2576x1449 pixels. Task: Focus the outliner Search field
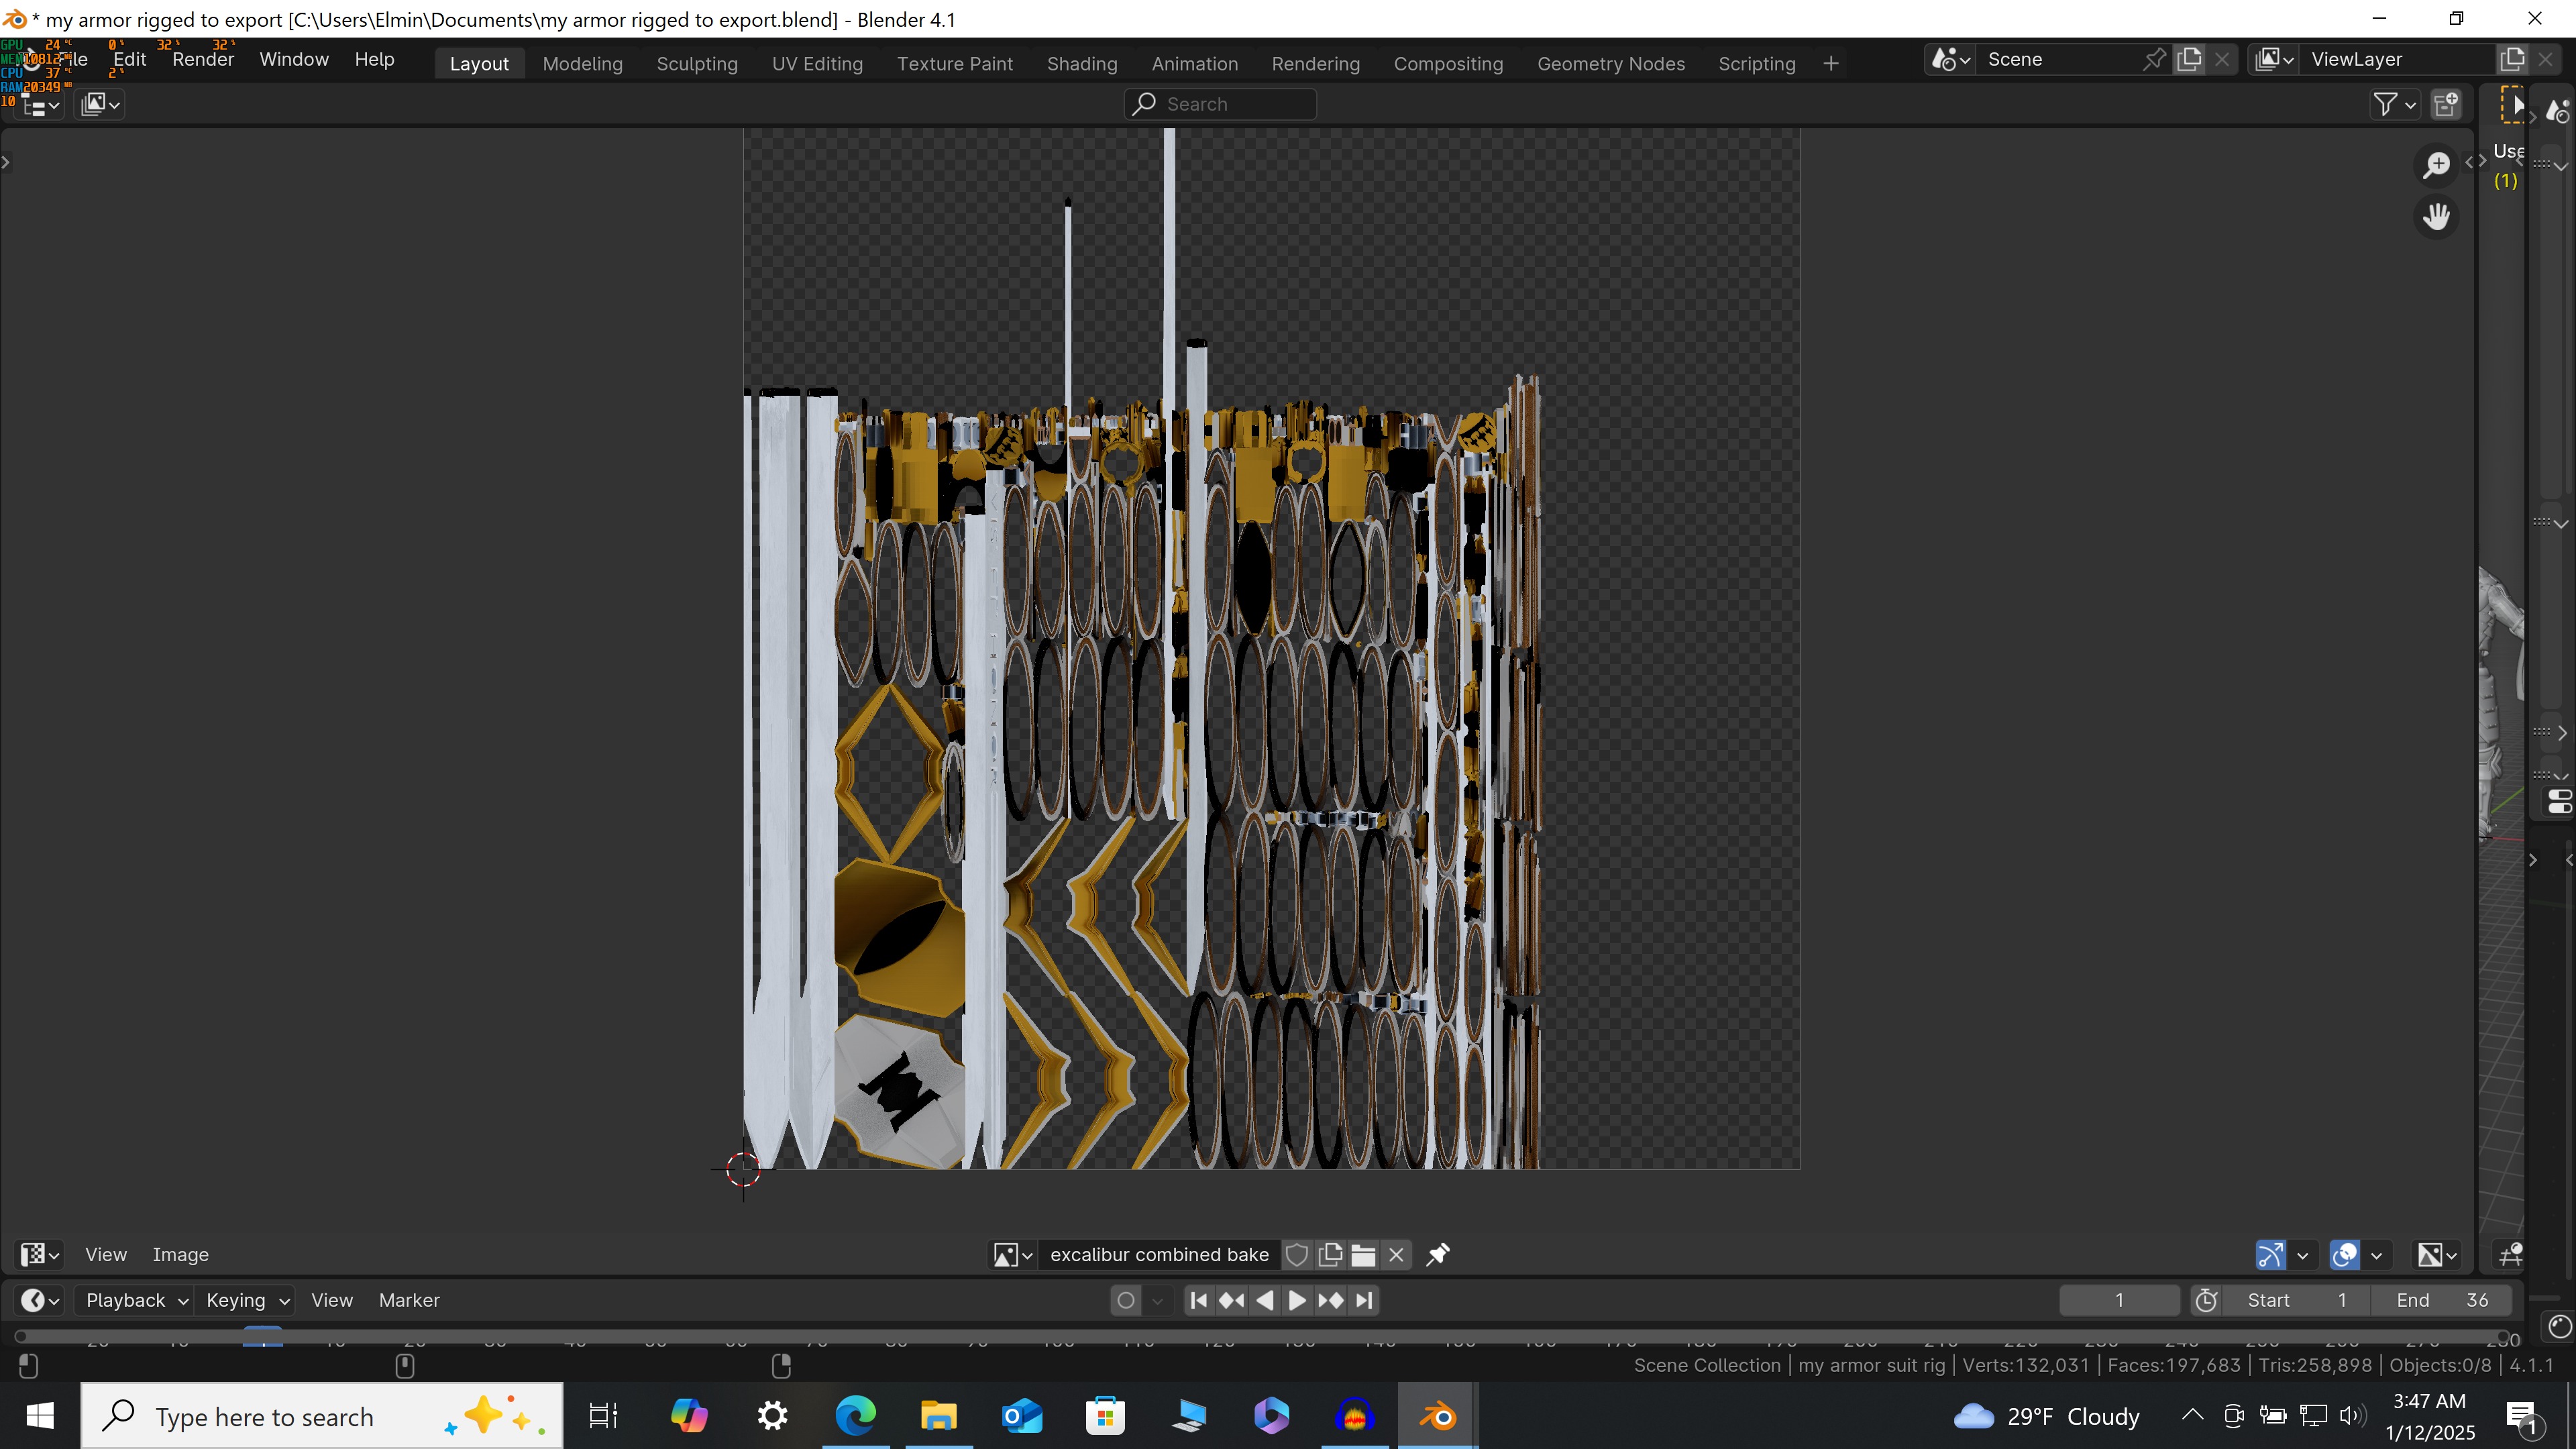[x=1220, y=104]
